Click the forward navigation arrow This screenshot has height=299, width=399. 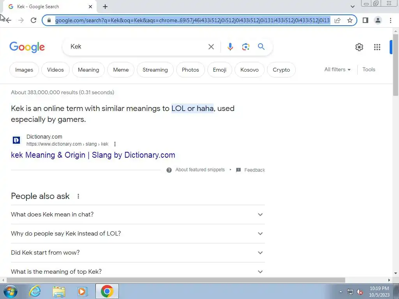(x=21, y=20)
